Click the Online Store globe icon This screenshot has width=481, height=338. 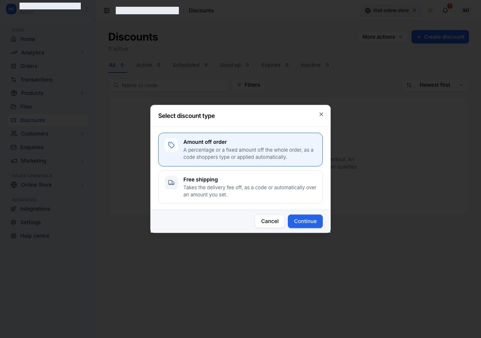(14, 185)
